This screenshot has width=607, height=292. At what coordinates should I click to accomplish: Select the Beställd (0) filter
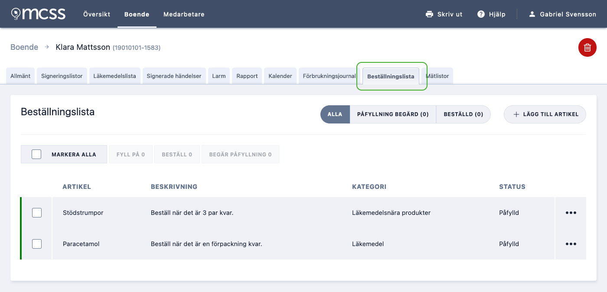463,114
